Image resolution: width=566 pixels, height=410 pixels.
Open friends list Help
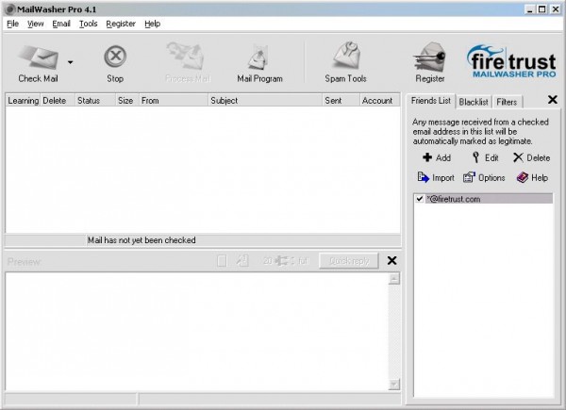click(532, 177)
